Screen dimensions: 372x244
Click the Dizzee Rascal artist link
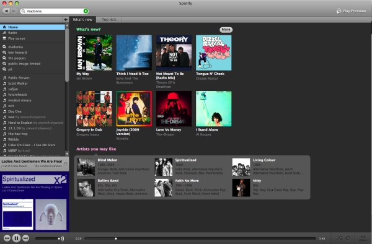coord(206,79)
